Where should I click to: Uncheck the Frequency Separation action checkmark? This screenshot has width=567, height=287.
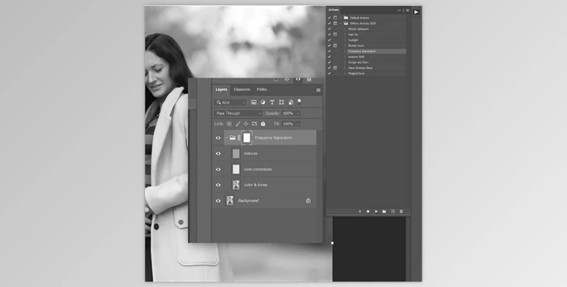(329, 51)
